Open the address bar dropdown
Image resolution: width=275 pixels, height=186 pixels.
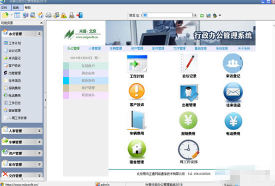pos(195,15)
